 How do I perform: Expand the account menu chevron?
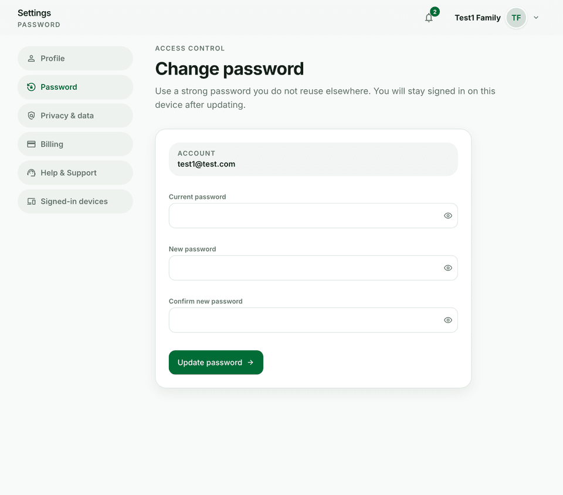(x=535, y=18)
